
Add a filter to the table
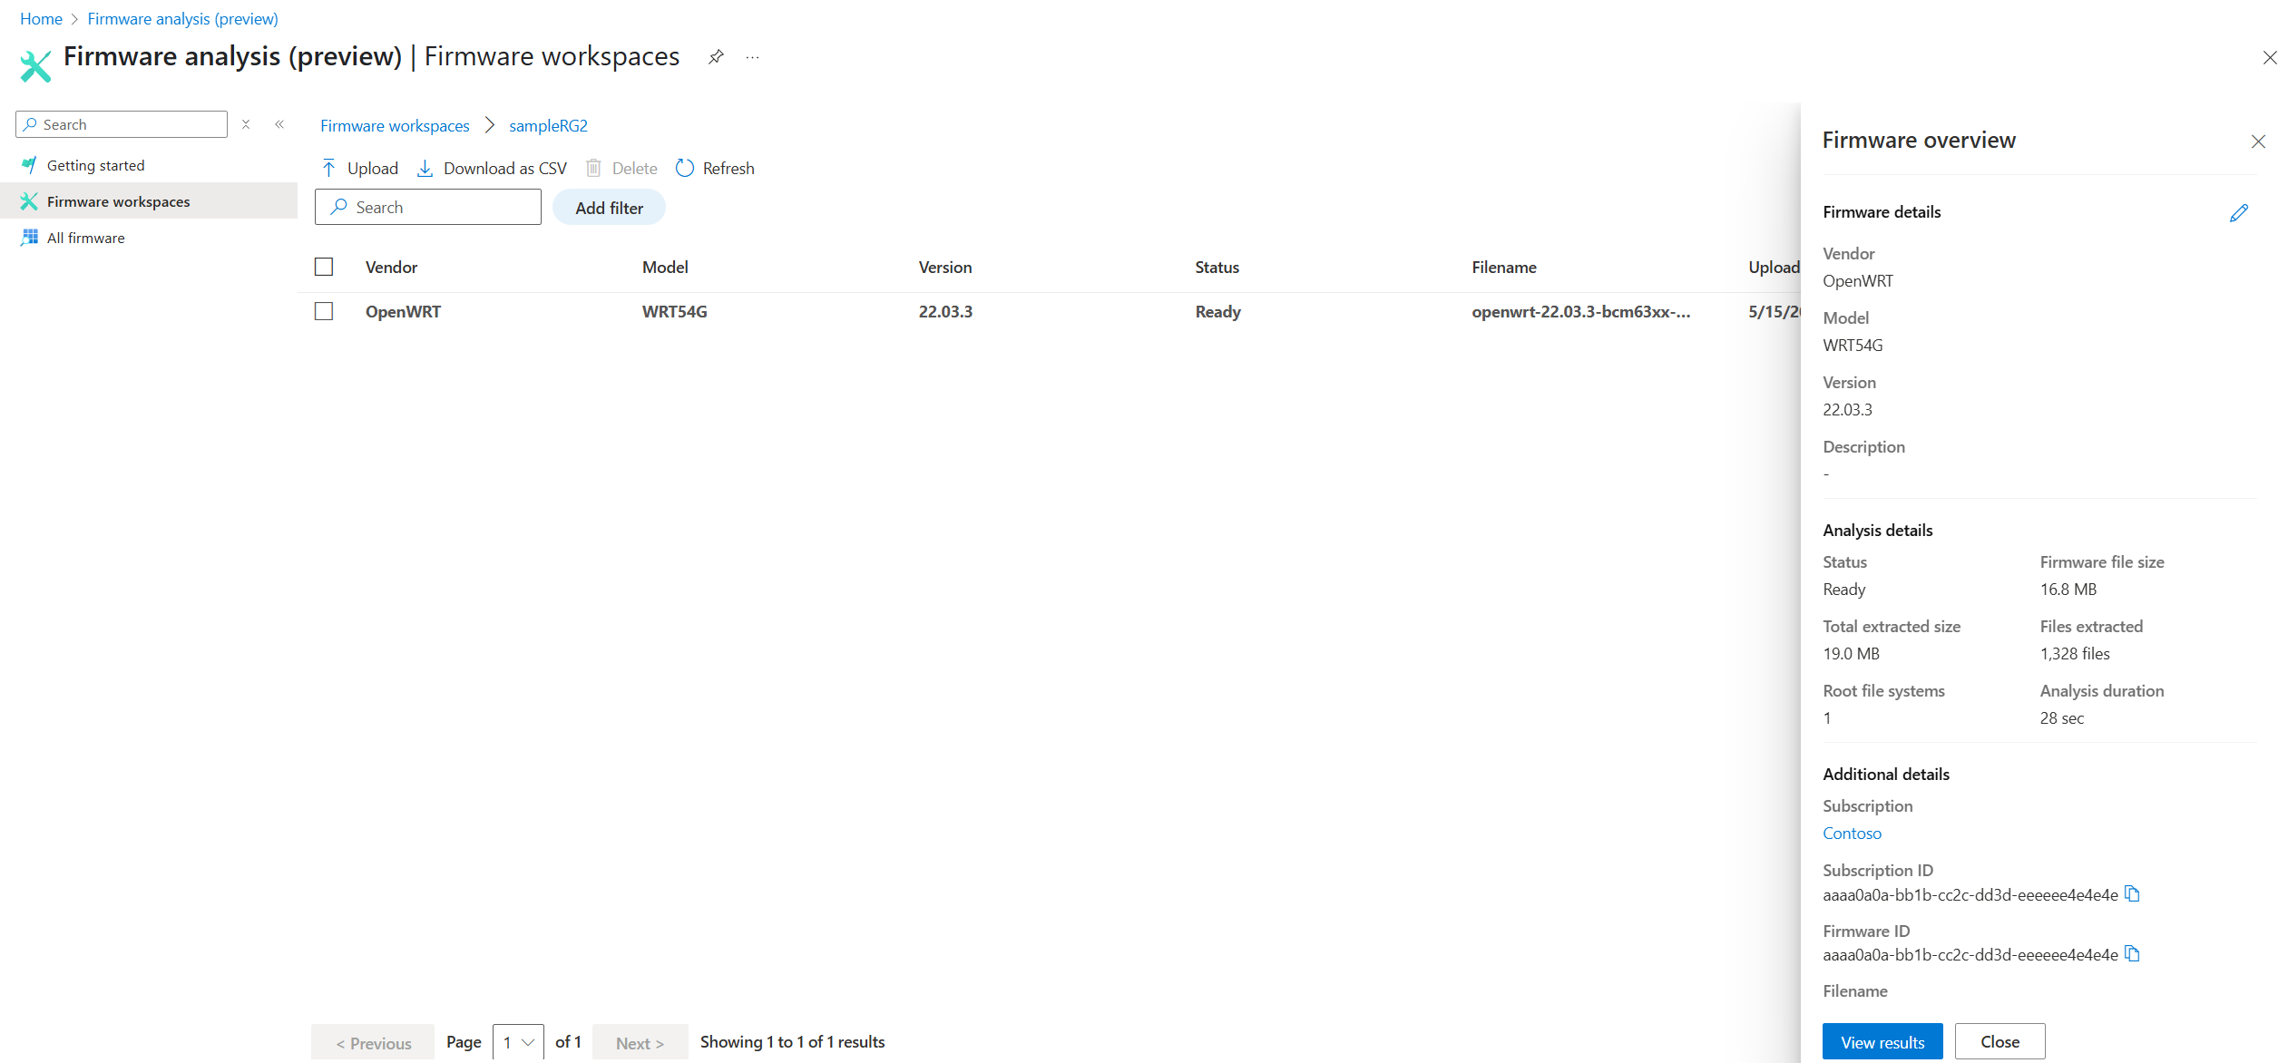tap(609, 208)
